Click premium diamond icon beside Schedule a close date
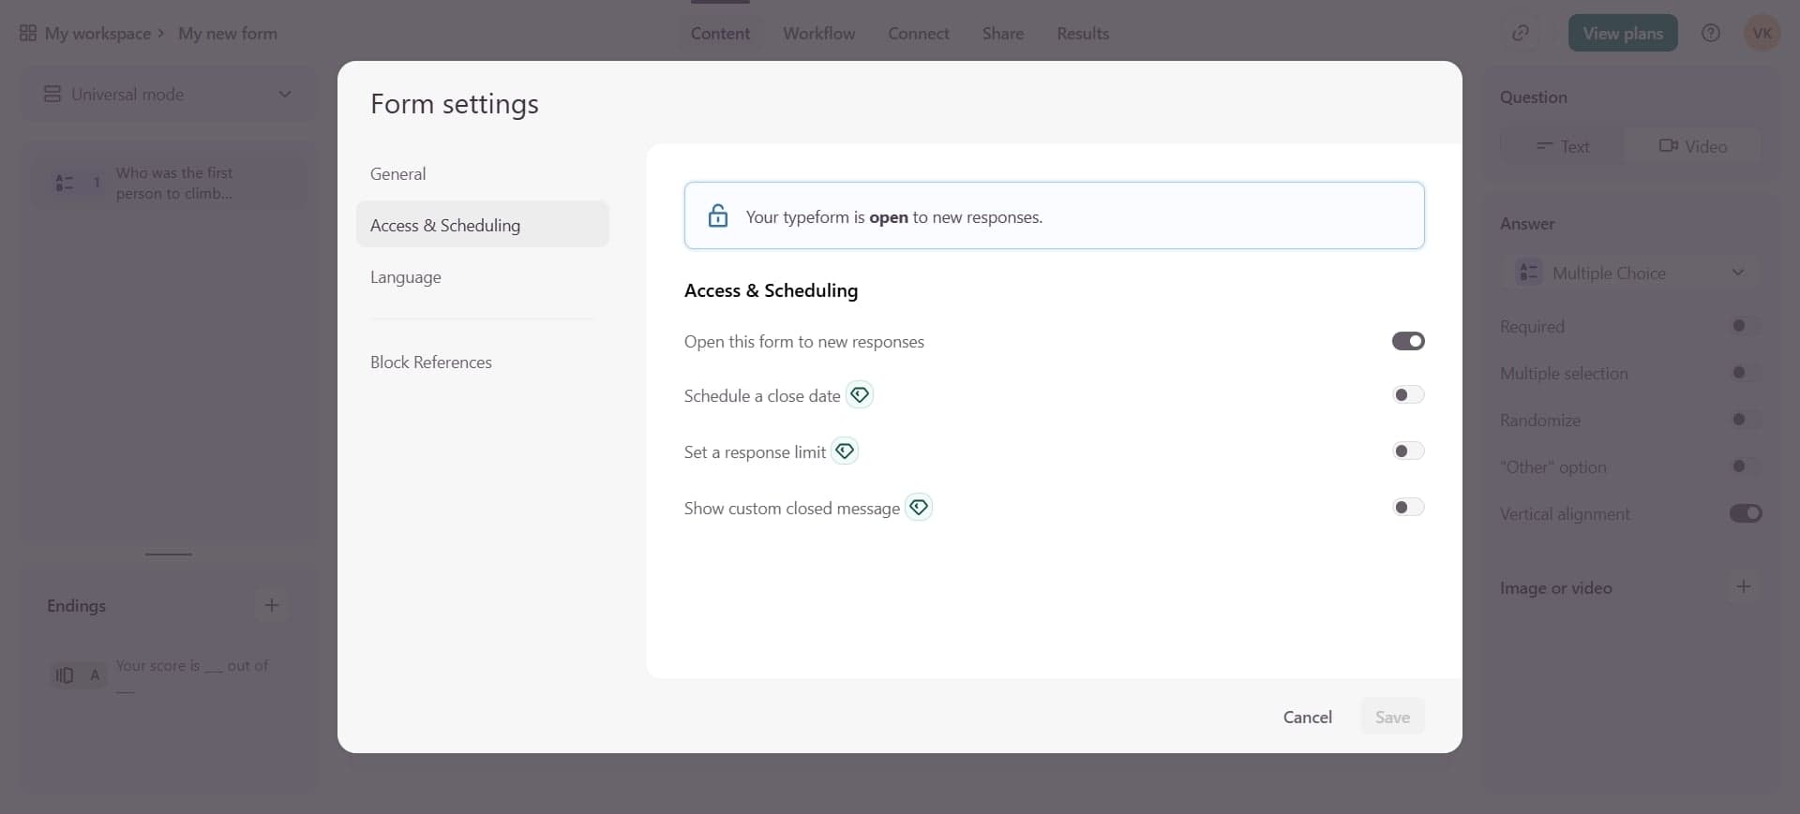The height and width of the screenshot is (814, 1800). (x=860, y=394)
